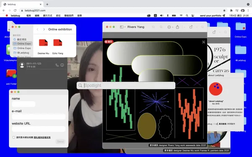This screenshot has height=157, width=252.
Task: Click the add Folder icon on the desktop
Action: coord(11,74)
